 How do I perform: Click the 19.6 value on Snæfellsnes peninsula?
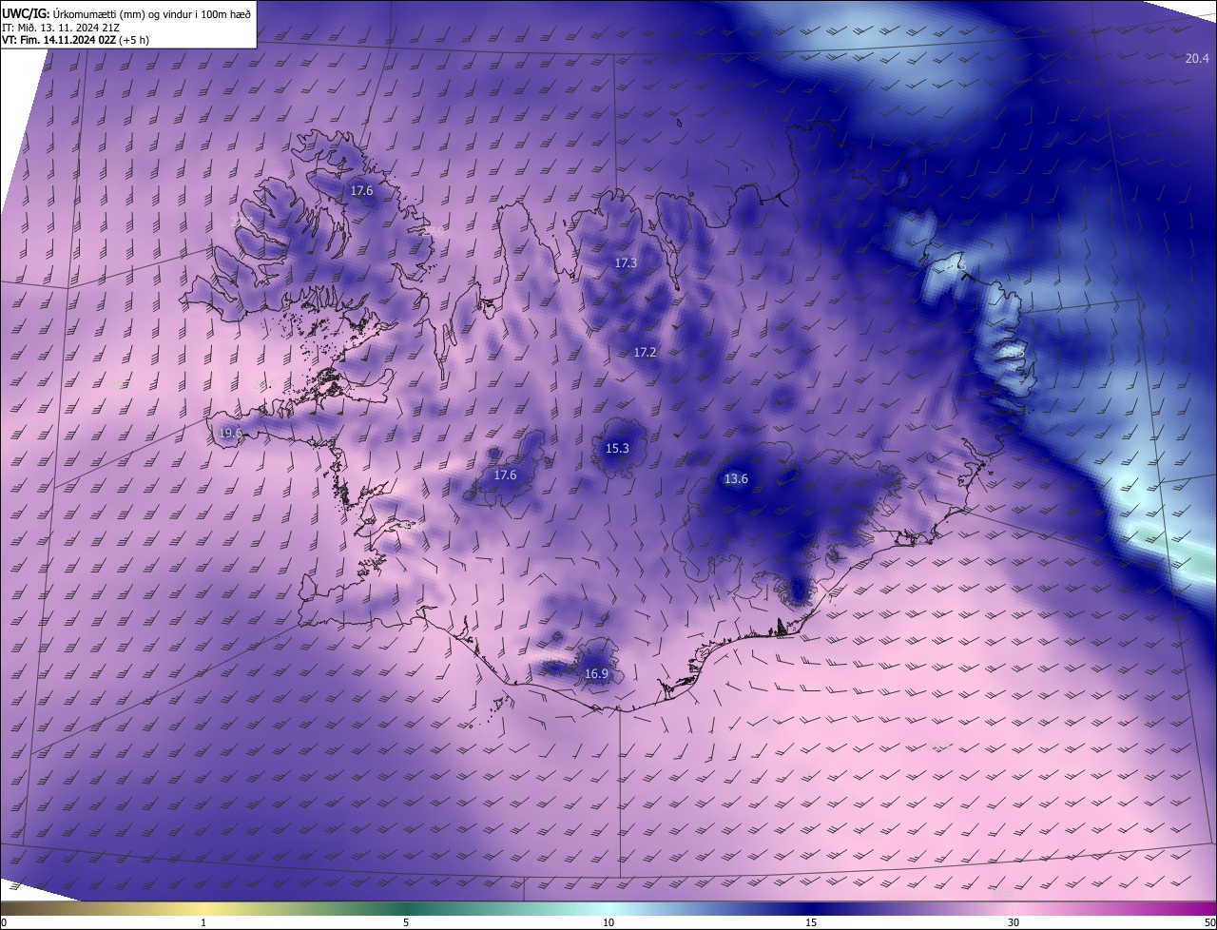[230, 433]
